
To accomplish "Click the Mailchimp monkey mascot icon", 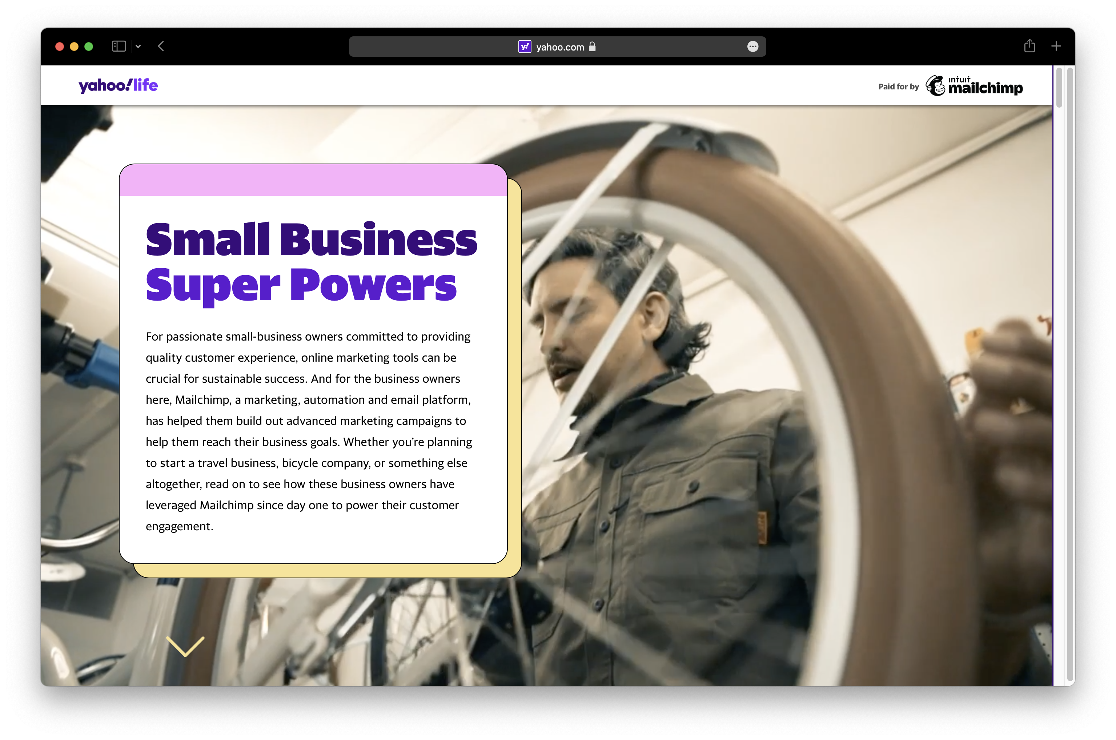I will tap(935, 86).
